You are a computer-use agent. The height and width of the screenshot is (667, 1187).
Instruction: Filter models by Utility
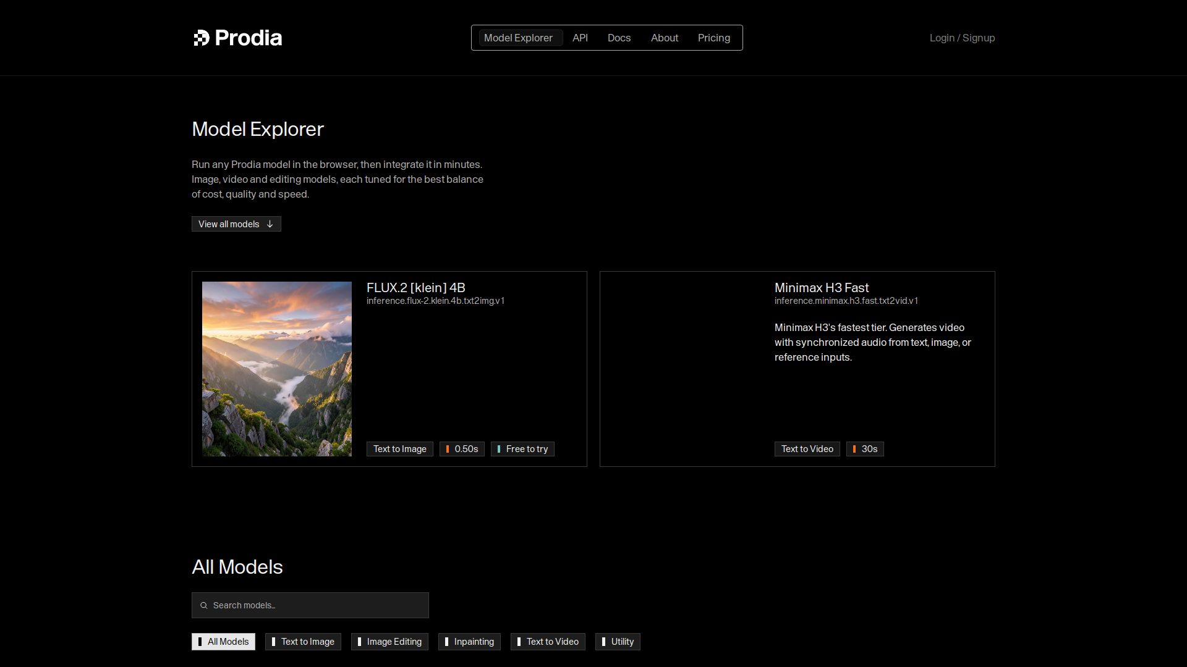coord(618,642)
